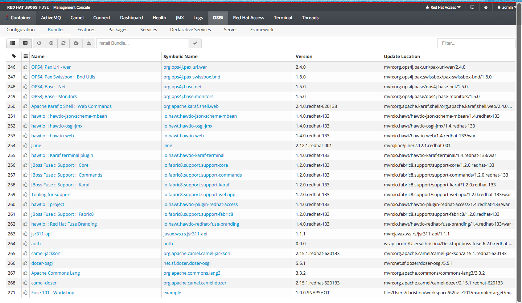Open the Red Hat Access nav tab
Viewport: 522px width, 303px height.
[x=248, y=17]
